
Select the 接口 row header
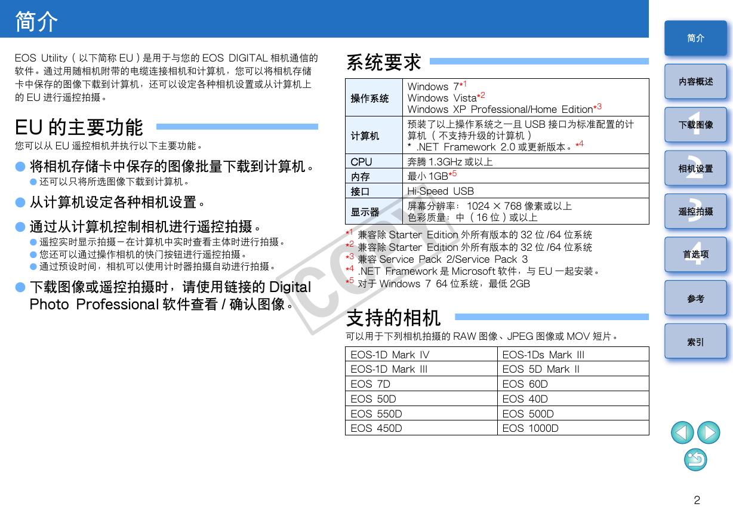pyautogui.click(x=374, y=191)
